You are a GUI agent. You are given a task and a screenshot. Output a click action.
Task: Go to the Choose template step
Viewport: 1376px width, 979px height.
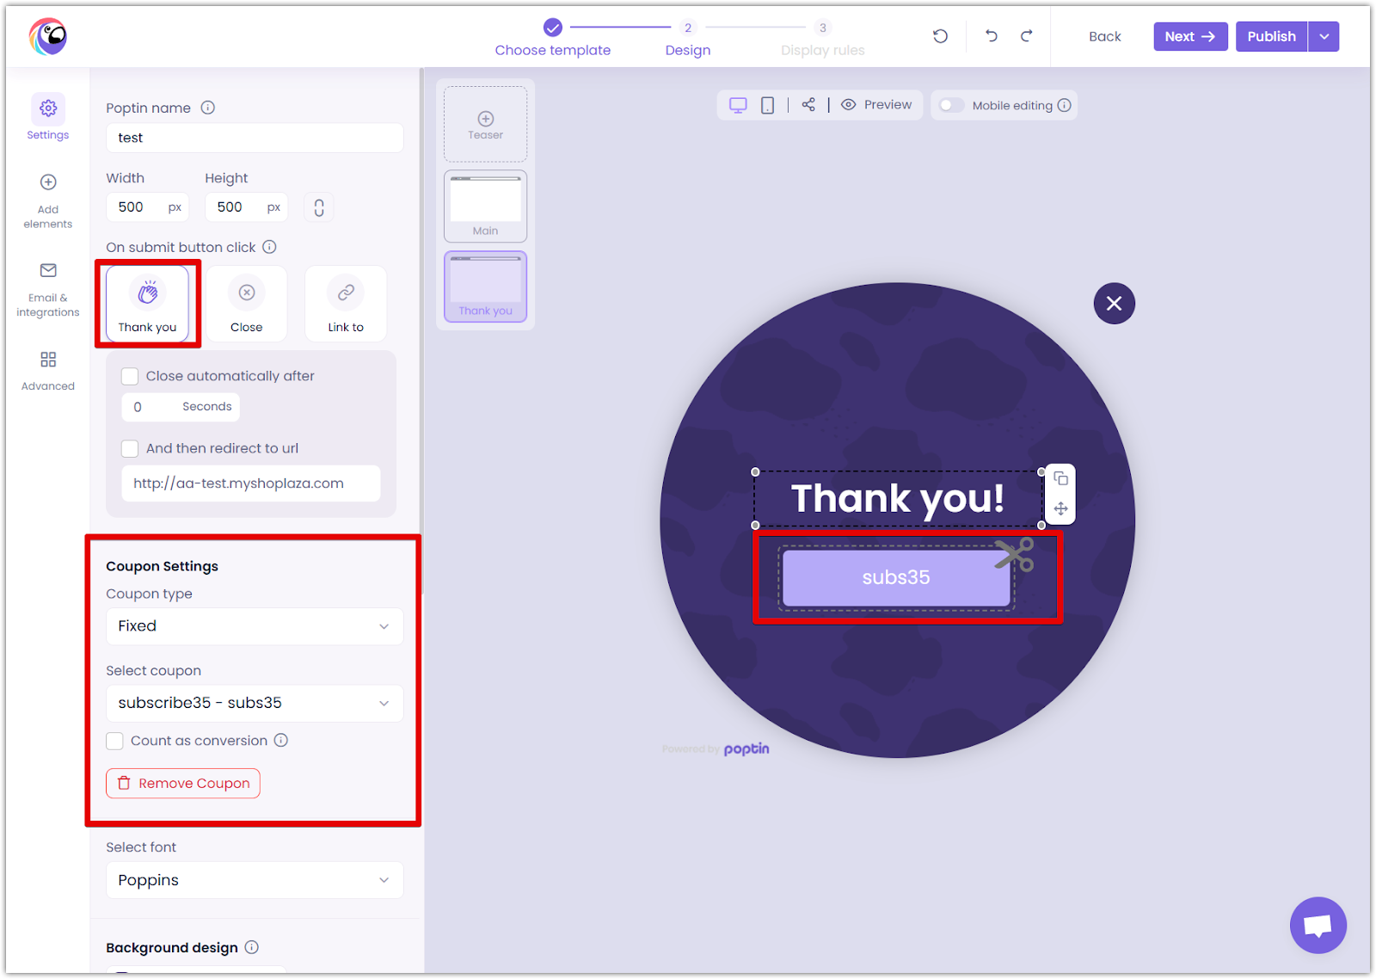(x=552, y=39)
